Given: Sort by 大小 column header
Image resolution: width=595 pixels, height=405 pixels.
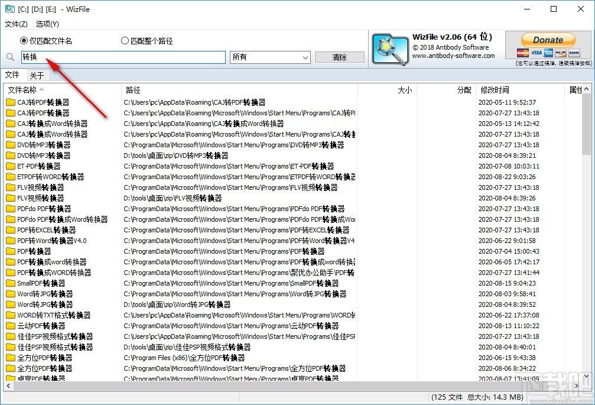Looking at the screenshot, I should pos(388,90).
